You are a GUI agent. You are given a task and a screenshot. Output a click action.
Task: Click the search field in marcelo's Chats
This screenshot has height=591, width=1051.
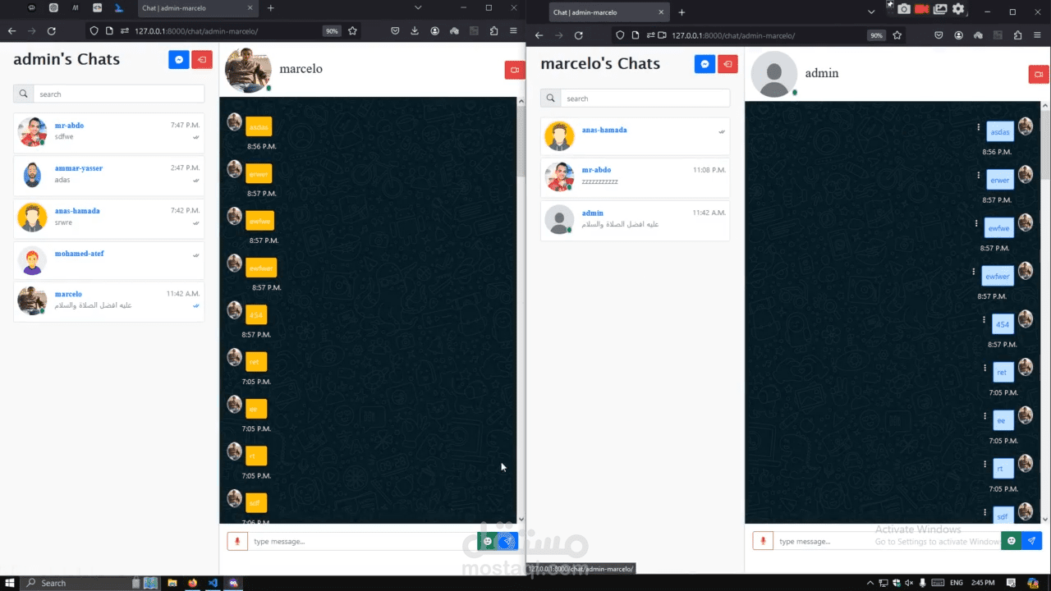tap(645, 98)
